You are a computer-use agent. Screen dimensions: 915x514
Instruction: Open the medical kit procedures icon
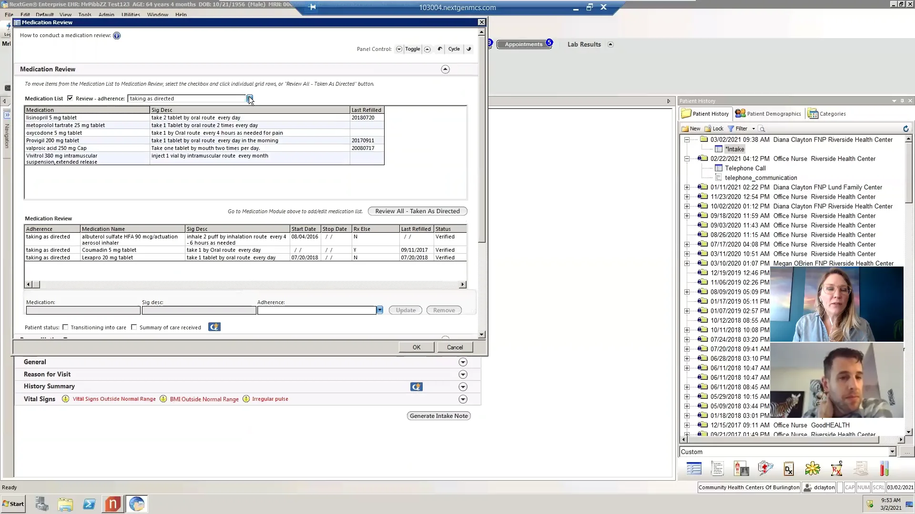pyautogui.click(x=765, y=469)
